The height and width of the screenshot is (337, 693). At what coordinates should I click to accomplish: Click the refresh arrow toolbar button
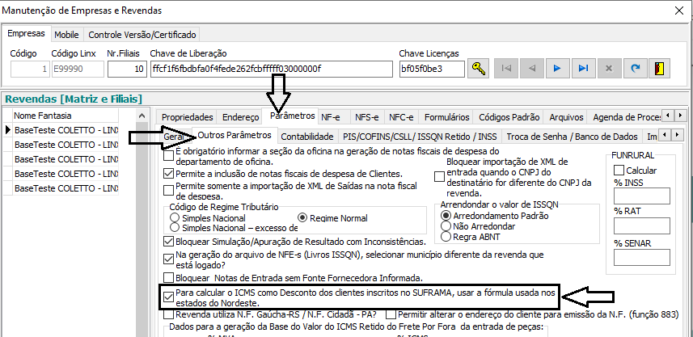pos(635,69)
